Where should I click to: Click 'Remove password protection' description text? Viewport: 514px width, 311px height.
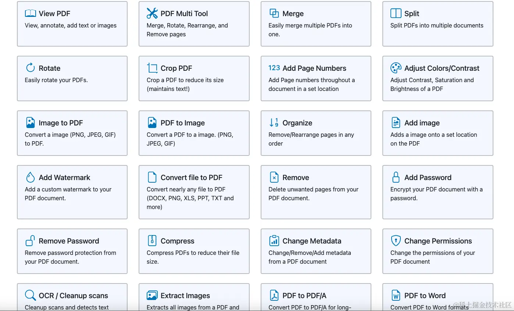point(70,257)
